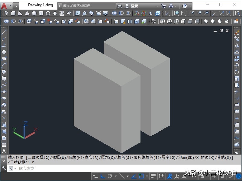242x181 pixels.
Task: Expand polar tracking options dropdown arrow
Action: tap(116, 176)
